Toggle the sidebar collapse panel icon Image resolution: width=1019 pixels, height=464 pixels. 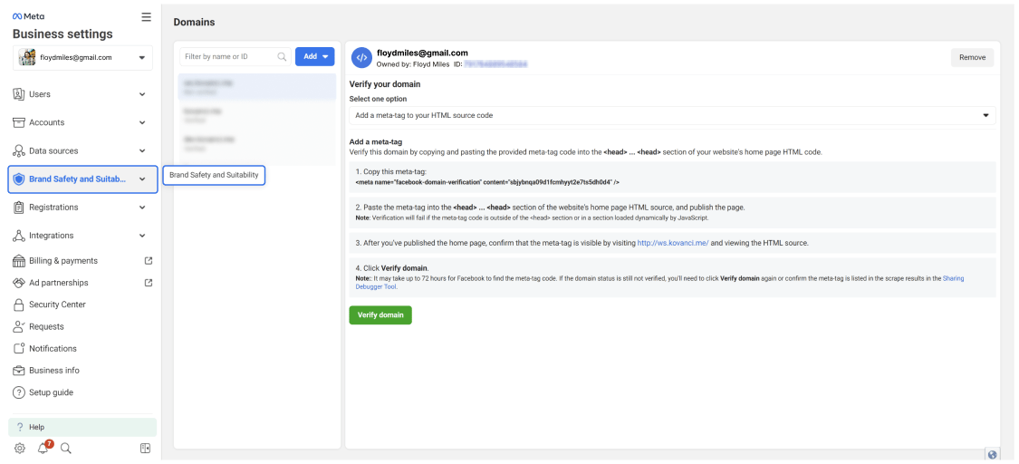click(x=146, y=448)
